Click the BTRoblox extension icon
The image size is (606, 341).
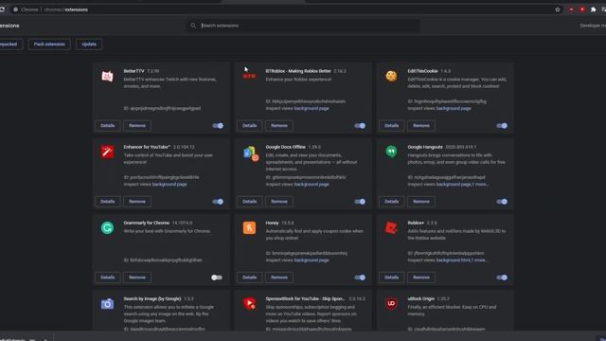click(249, 76)
